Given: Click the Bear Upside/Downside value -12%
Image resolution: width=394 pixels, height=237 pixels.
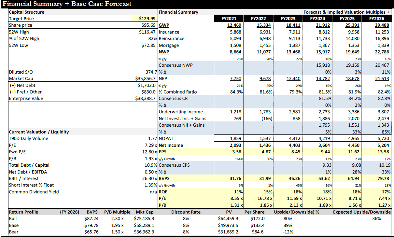Looking at the screenshot, I should 288,232.
